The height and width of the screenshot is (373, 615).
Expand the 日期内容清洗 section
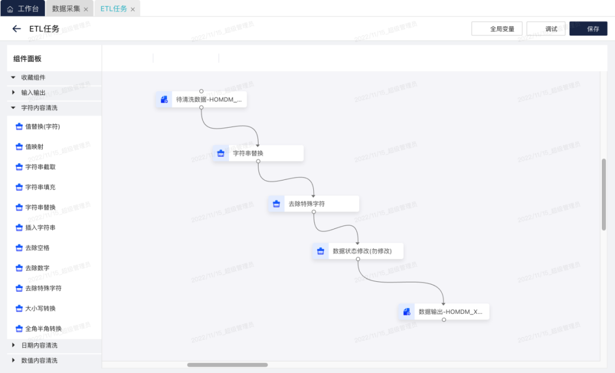13,345
